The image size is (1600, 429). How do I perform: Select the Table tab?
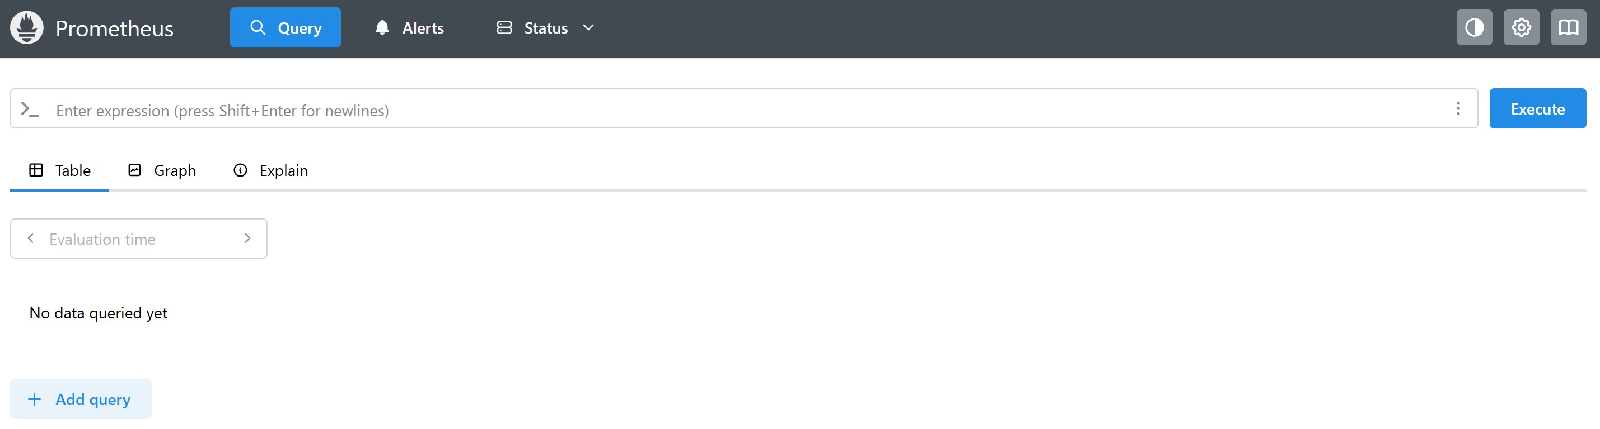coord(60,170)
